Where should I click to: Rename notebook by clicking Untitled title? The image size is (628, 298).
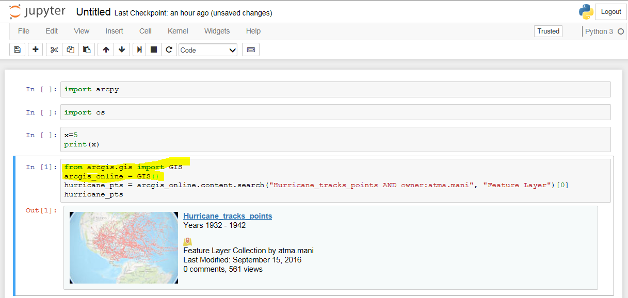[93, 12]
